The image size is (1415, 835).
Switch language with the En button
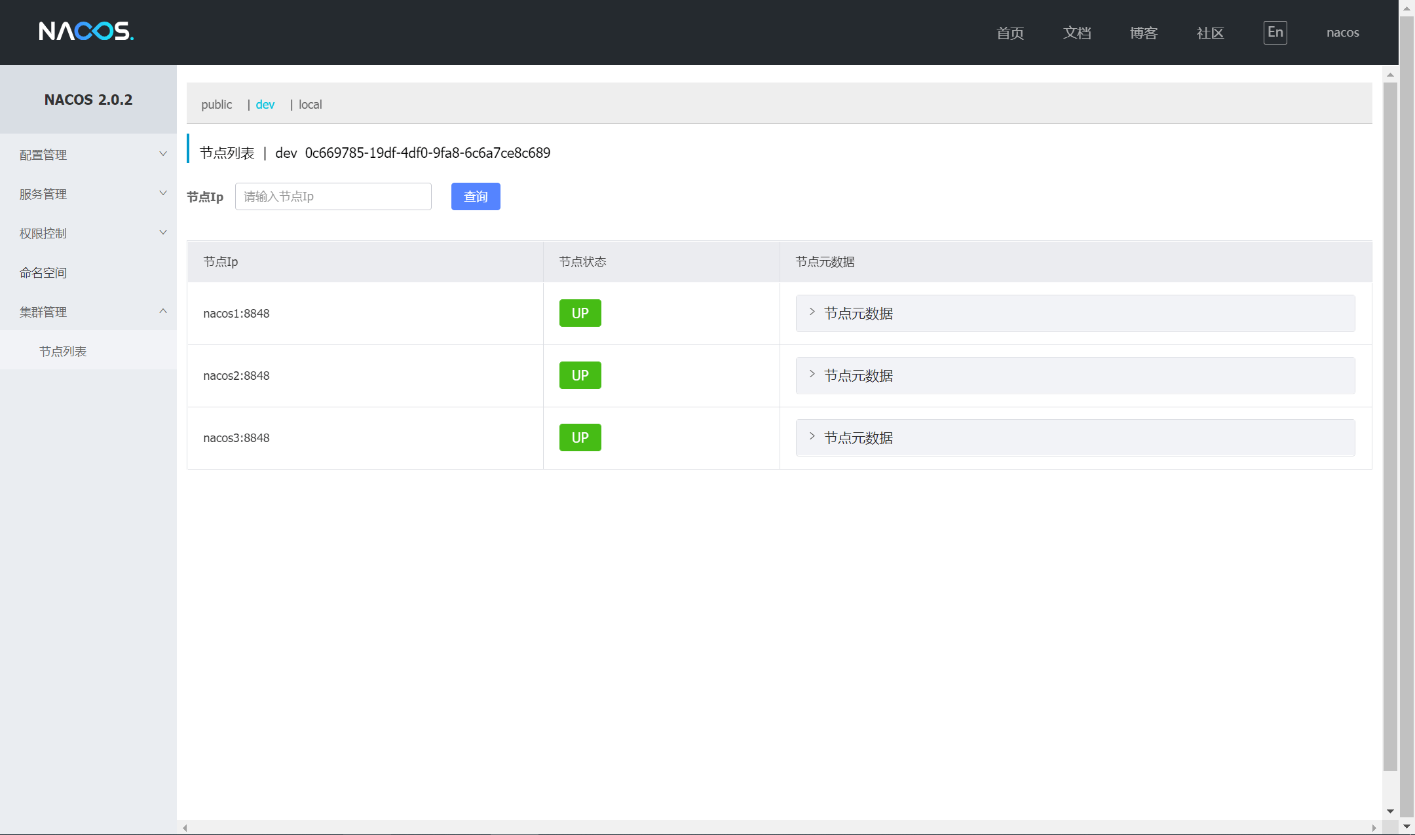click(1275, 32)
